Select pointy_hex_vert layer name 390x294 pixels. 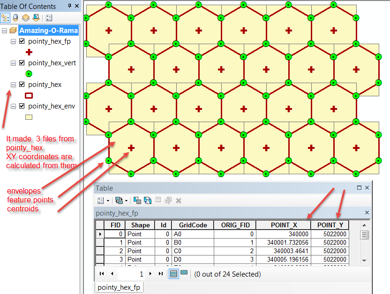point(52,63)
